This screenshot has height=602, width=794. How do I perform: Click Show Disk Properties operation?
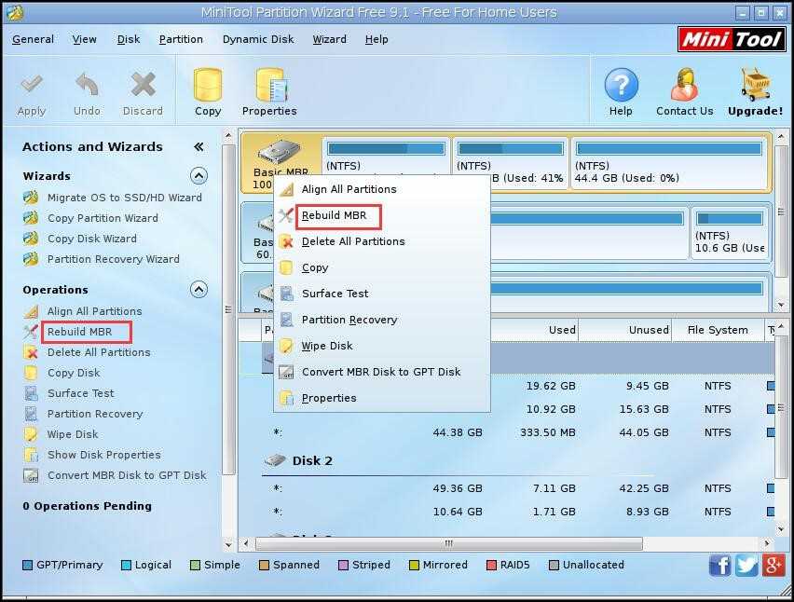pyautogui.click(x=103, y=455)
